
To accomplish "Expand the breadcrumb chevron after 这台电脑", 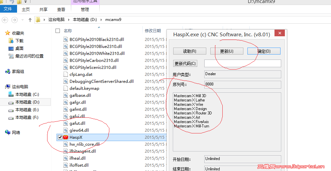I will (x=69, y=20).
